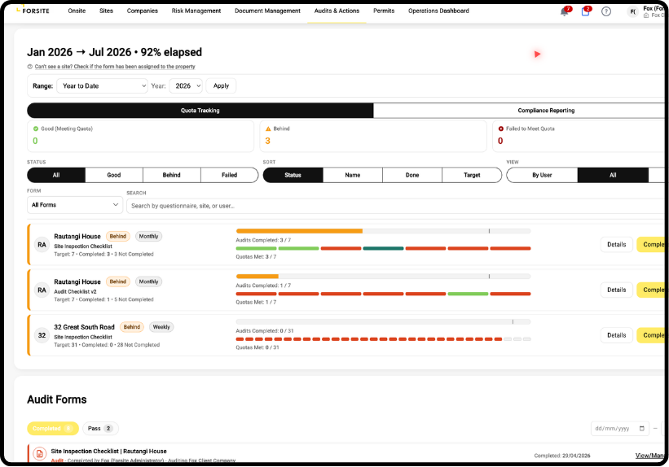Click the document icon beside Site Inspection Checklist audit
This screenshot has width=669, height=467.
[x=40, y=454]
